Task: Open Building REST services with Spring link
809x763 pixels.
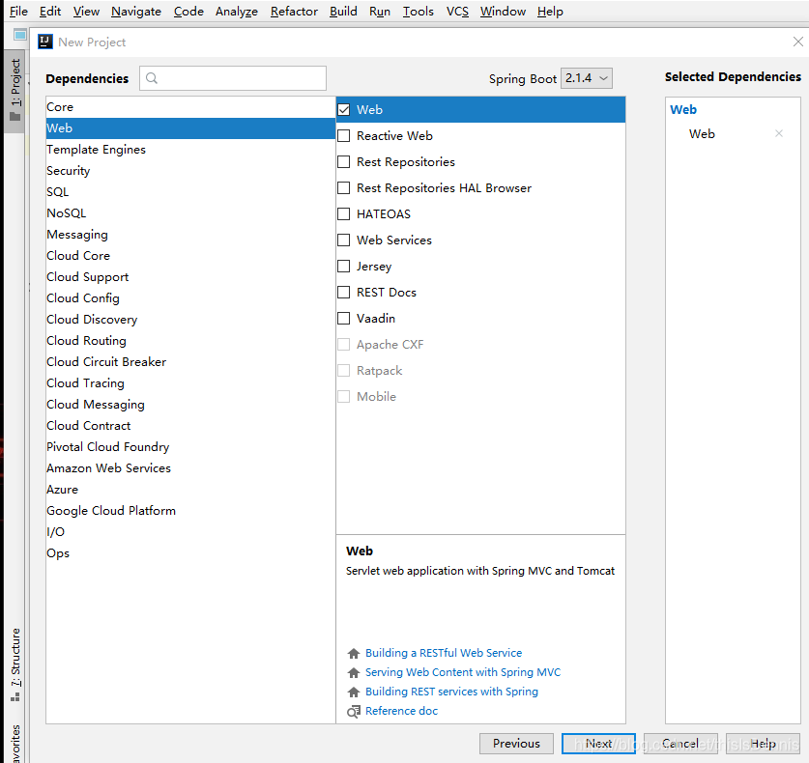Action: click(x=451, y=692)
